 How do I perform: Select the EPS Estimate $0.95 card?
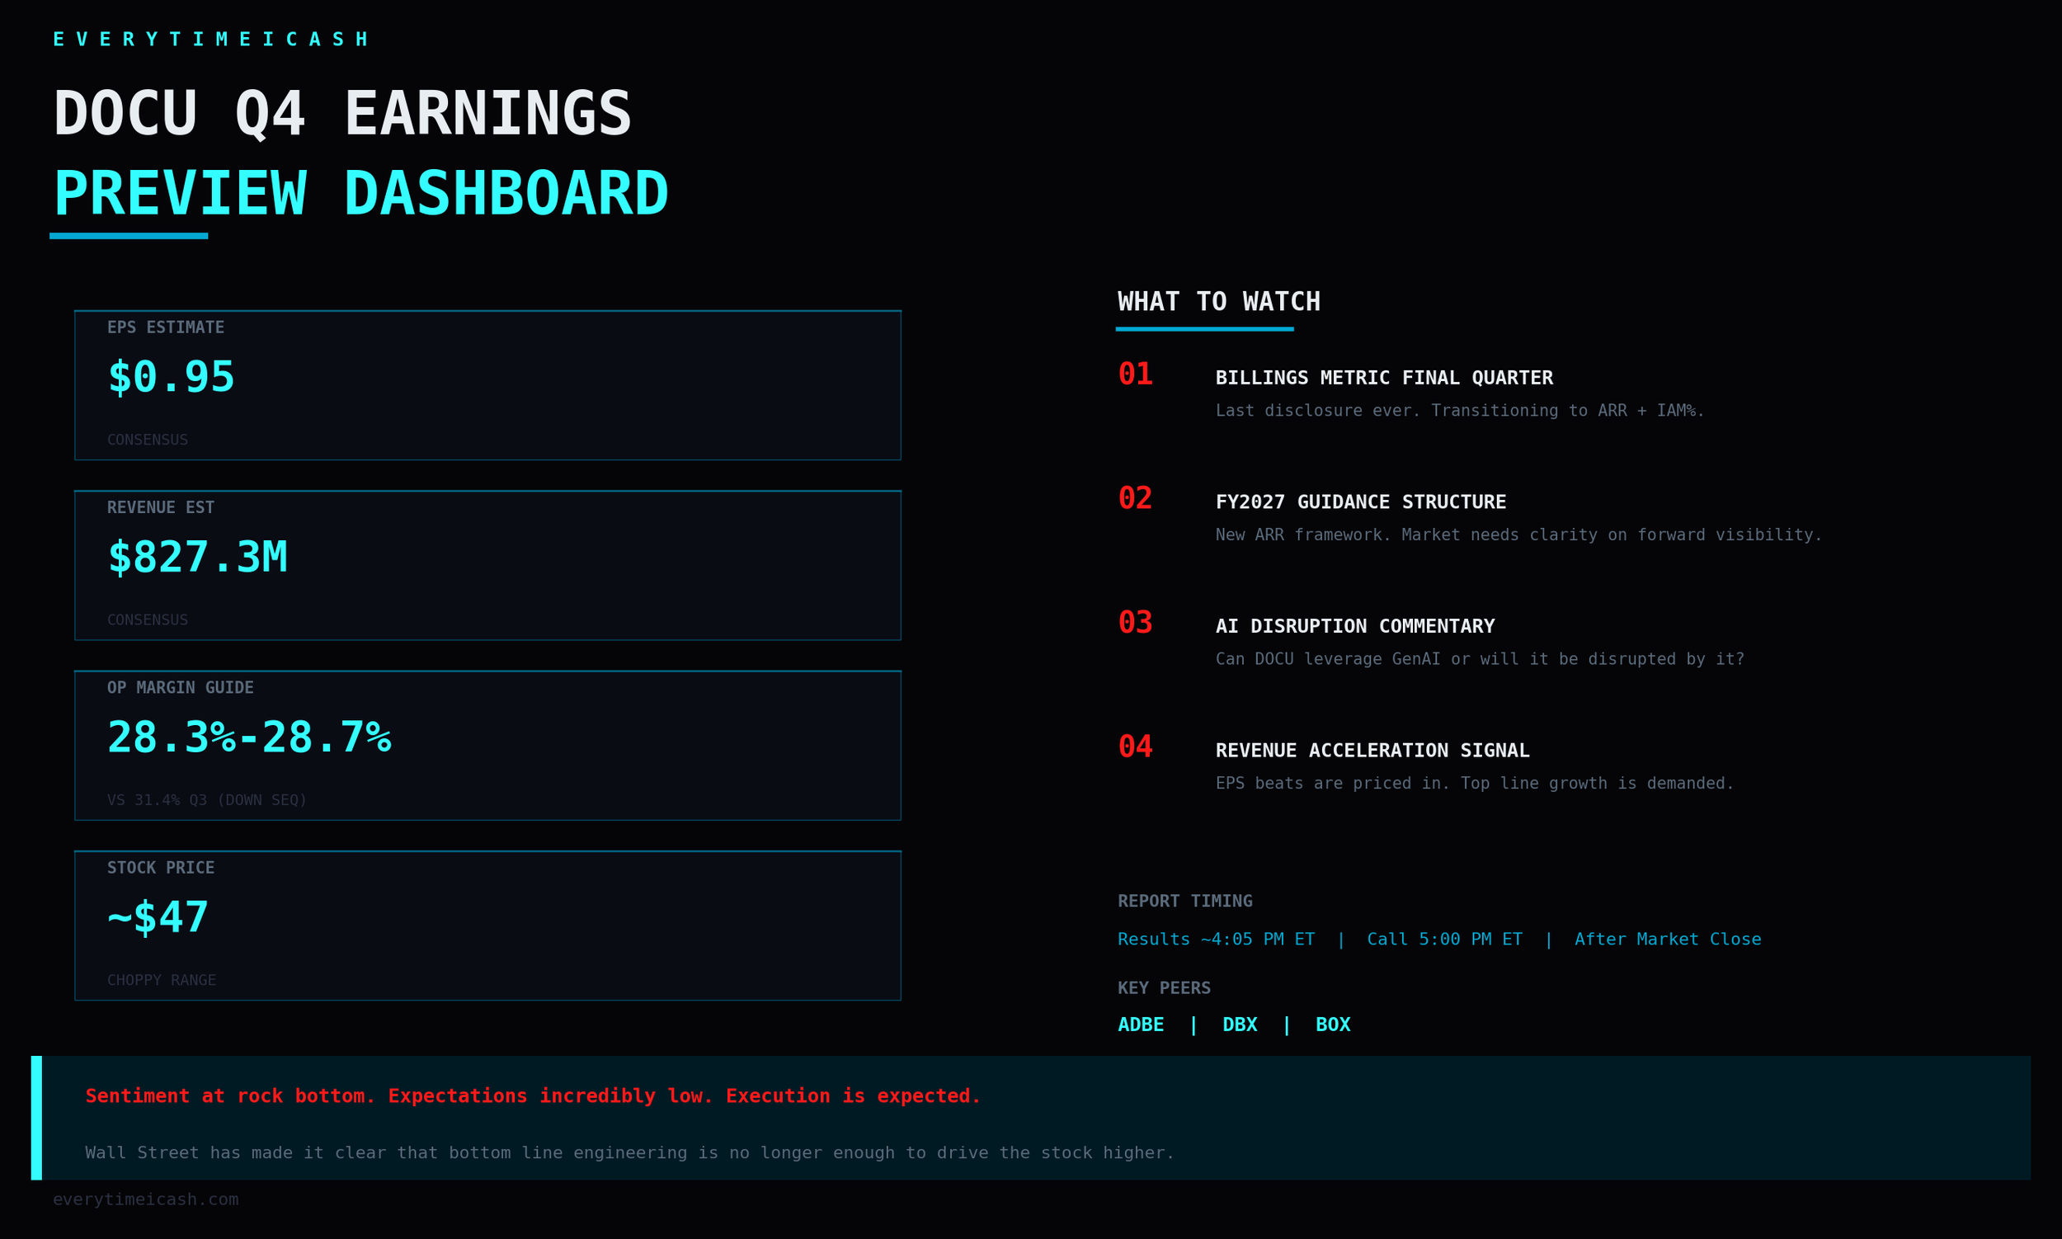[487, 385]
